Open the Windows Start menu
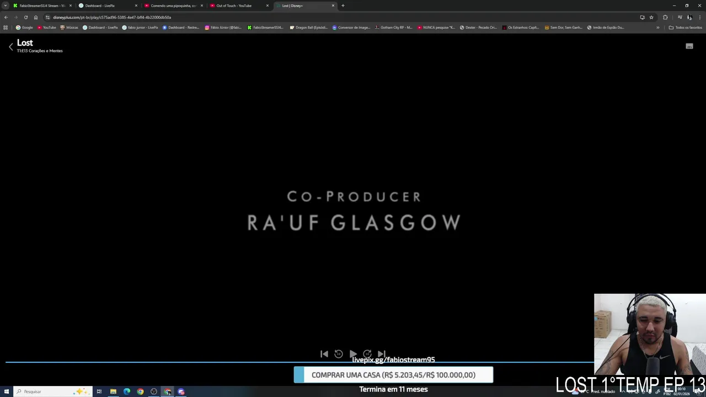 tap(6, 391)
